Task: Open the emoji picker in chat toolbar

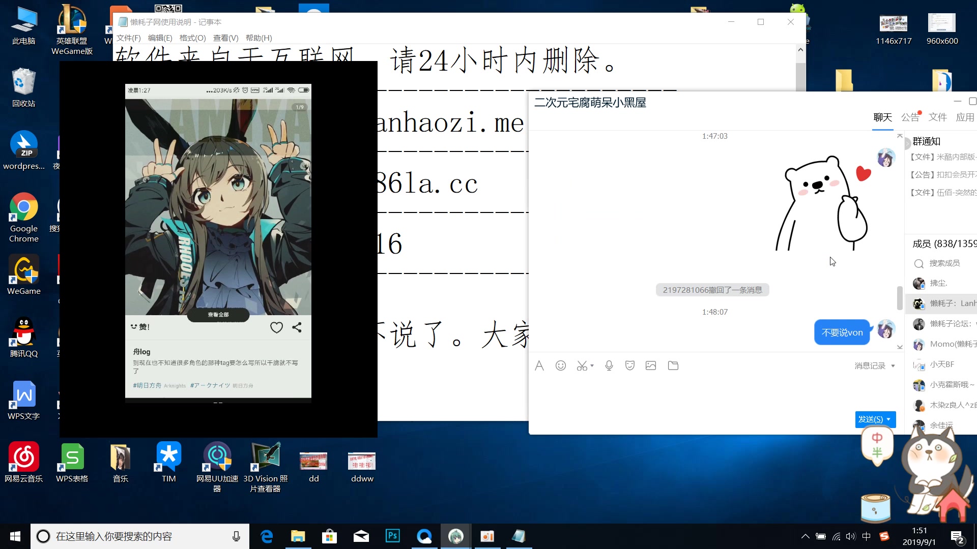Action: click(561, 365)
